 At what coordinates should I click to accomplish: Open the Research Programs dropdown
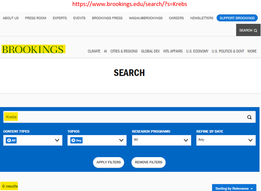(161, 140)
